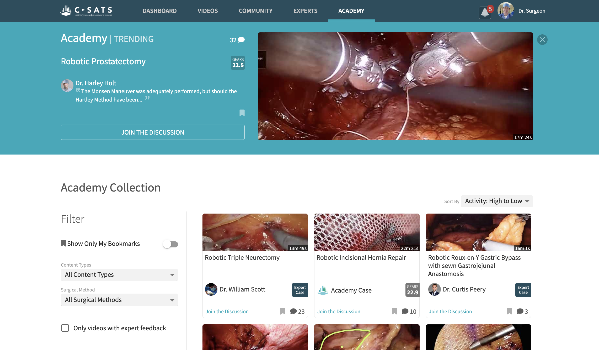The image size is (599, 350).
Task: Click Join the Discussion under Triple Neurectomy
Action: pyautogui.click(x=227, y=311)
